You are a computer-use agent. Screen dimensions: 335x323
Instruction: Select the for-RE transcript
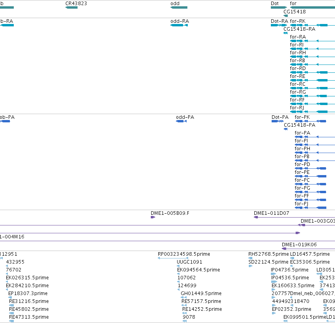312,80
